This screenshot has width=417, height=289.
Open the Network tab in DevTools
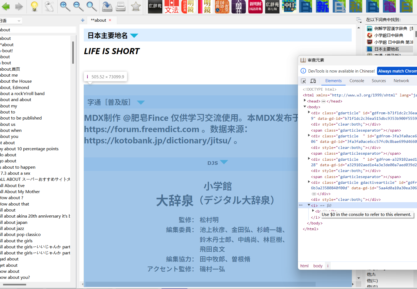tap(401, 81)
